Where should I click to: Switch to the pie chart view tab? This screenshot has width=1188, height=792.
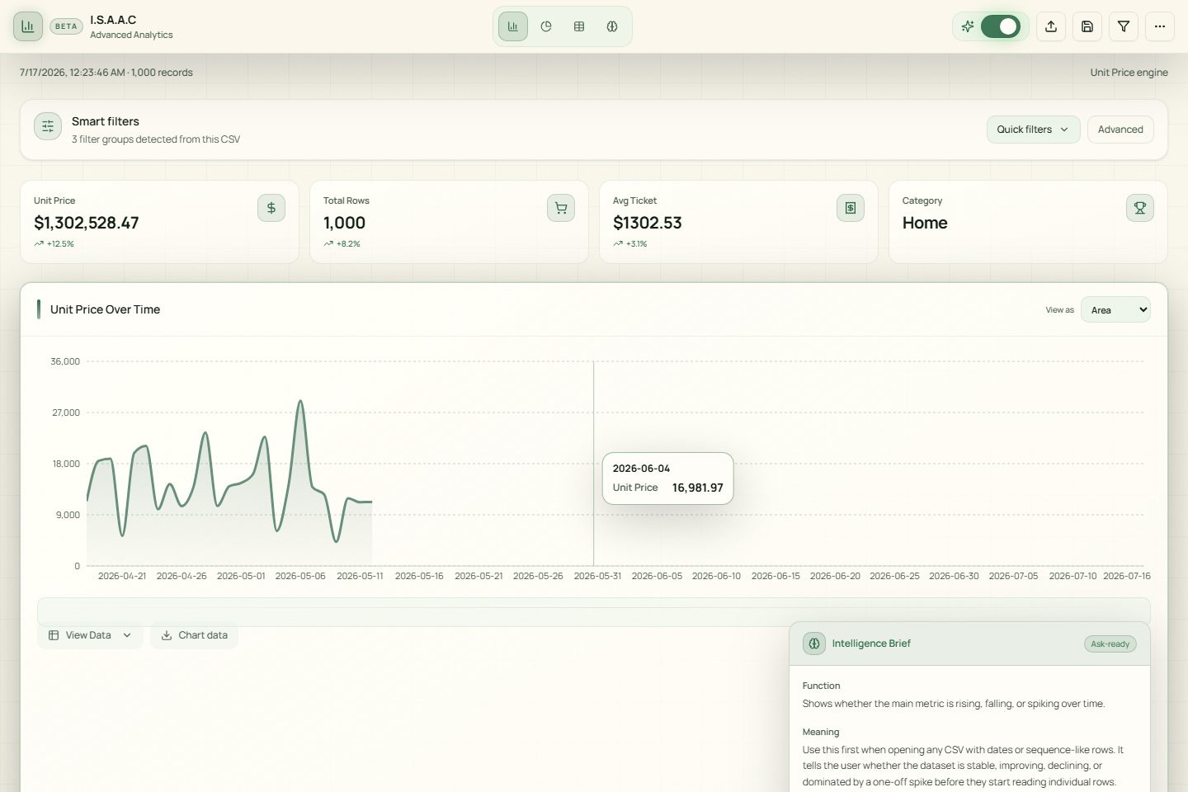click(546, 26)
